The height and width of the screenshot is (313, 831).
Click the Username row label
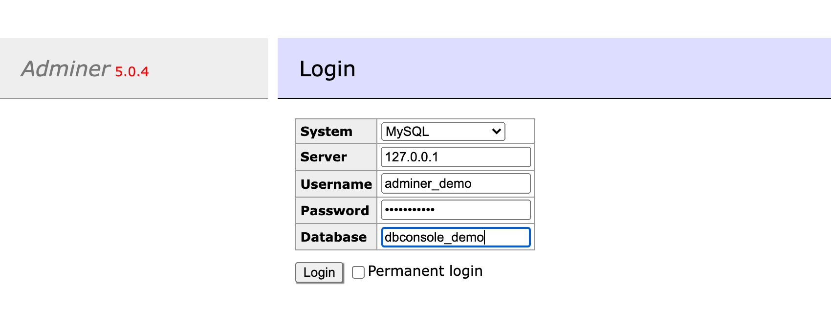[x=336, y=184]
